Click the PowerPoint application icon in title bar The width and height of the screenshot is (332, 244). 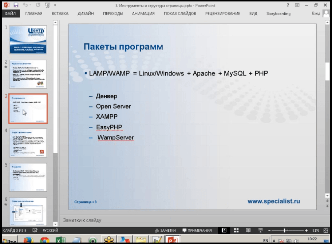click(x=7, y=5)
